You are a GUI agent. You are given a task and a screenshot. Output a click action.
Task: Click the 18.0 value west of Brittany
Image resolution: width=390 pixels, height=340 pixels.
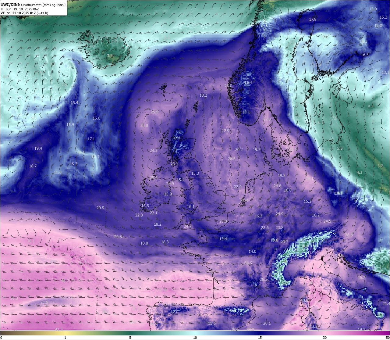pyautogui.click(x=144, y=243)
